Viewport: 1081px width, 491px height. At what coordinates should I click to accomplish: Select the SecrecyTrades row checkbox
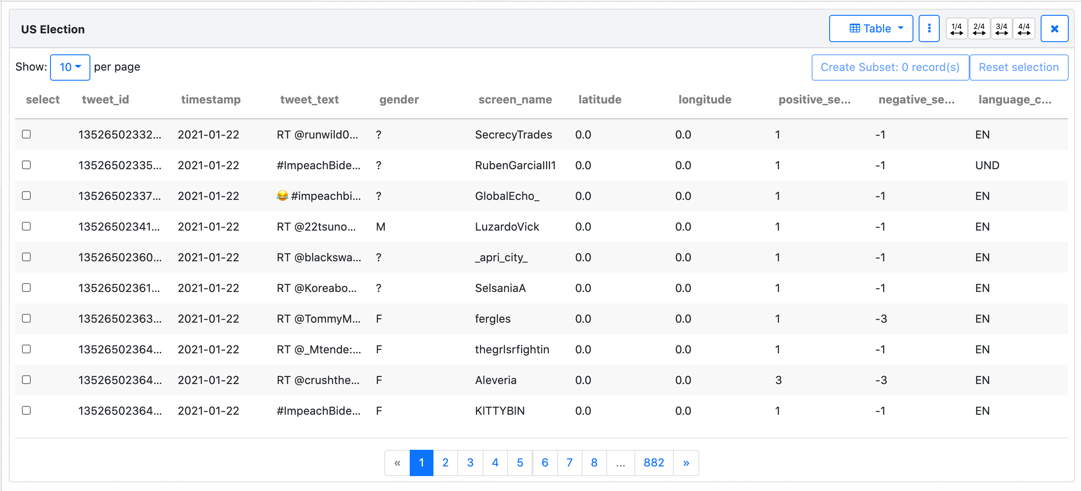pos(26,134)
